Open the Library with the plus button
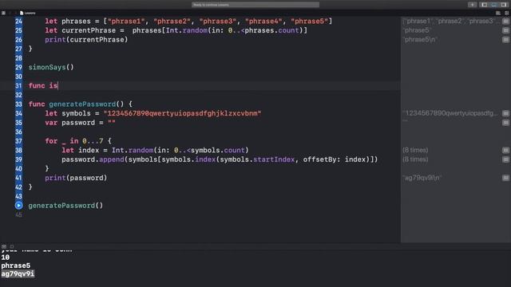511x287 pixels. tap(472, 5)
